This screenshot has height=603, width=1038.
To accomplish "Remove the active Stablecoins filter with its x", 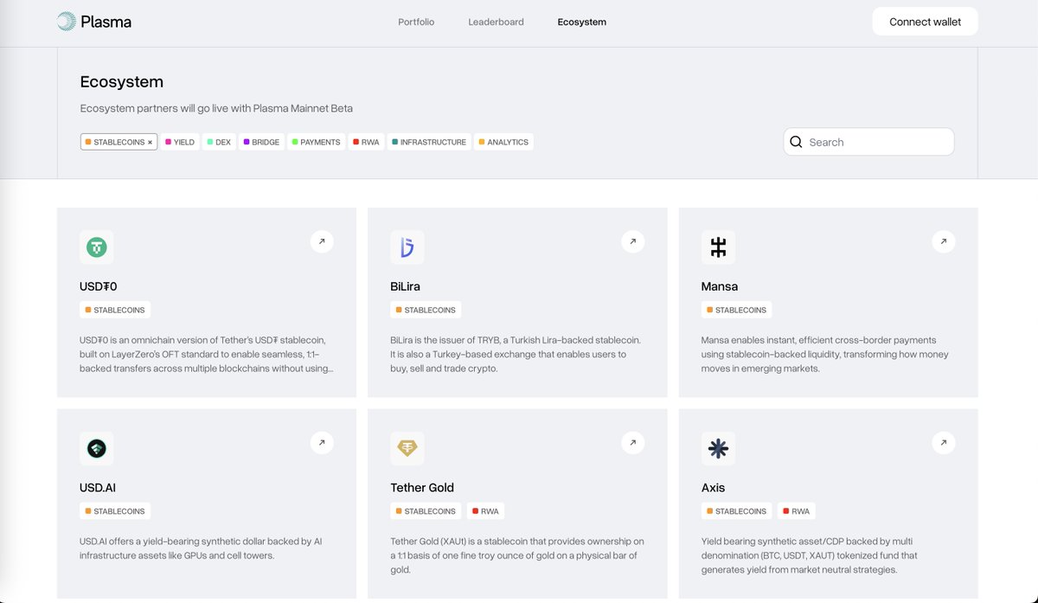I will [150, 142].
